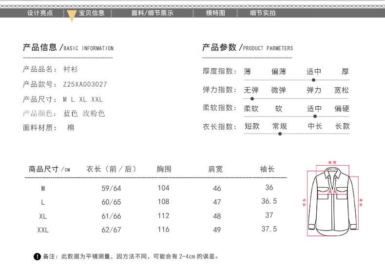Click the softness index slider dot
385x272 pixels.
pyautogui.click(x=315, y=117)
